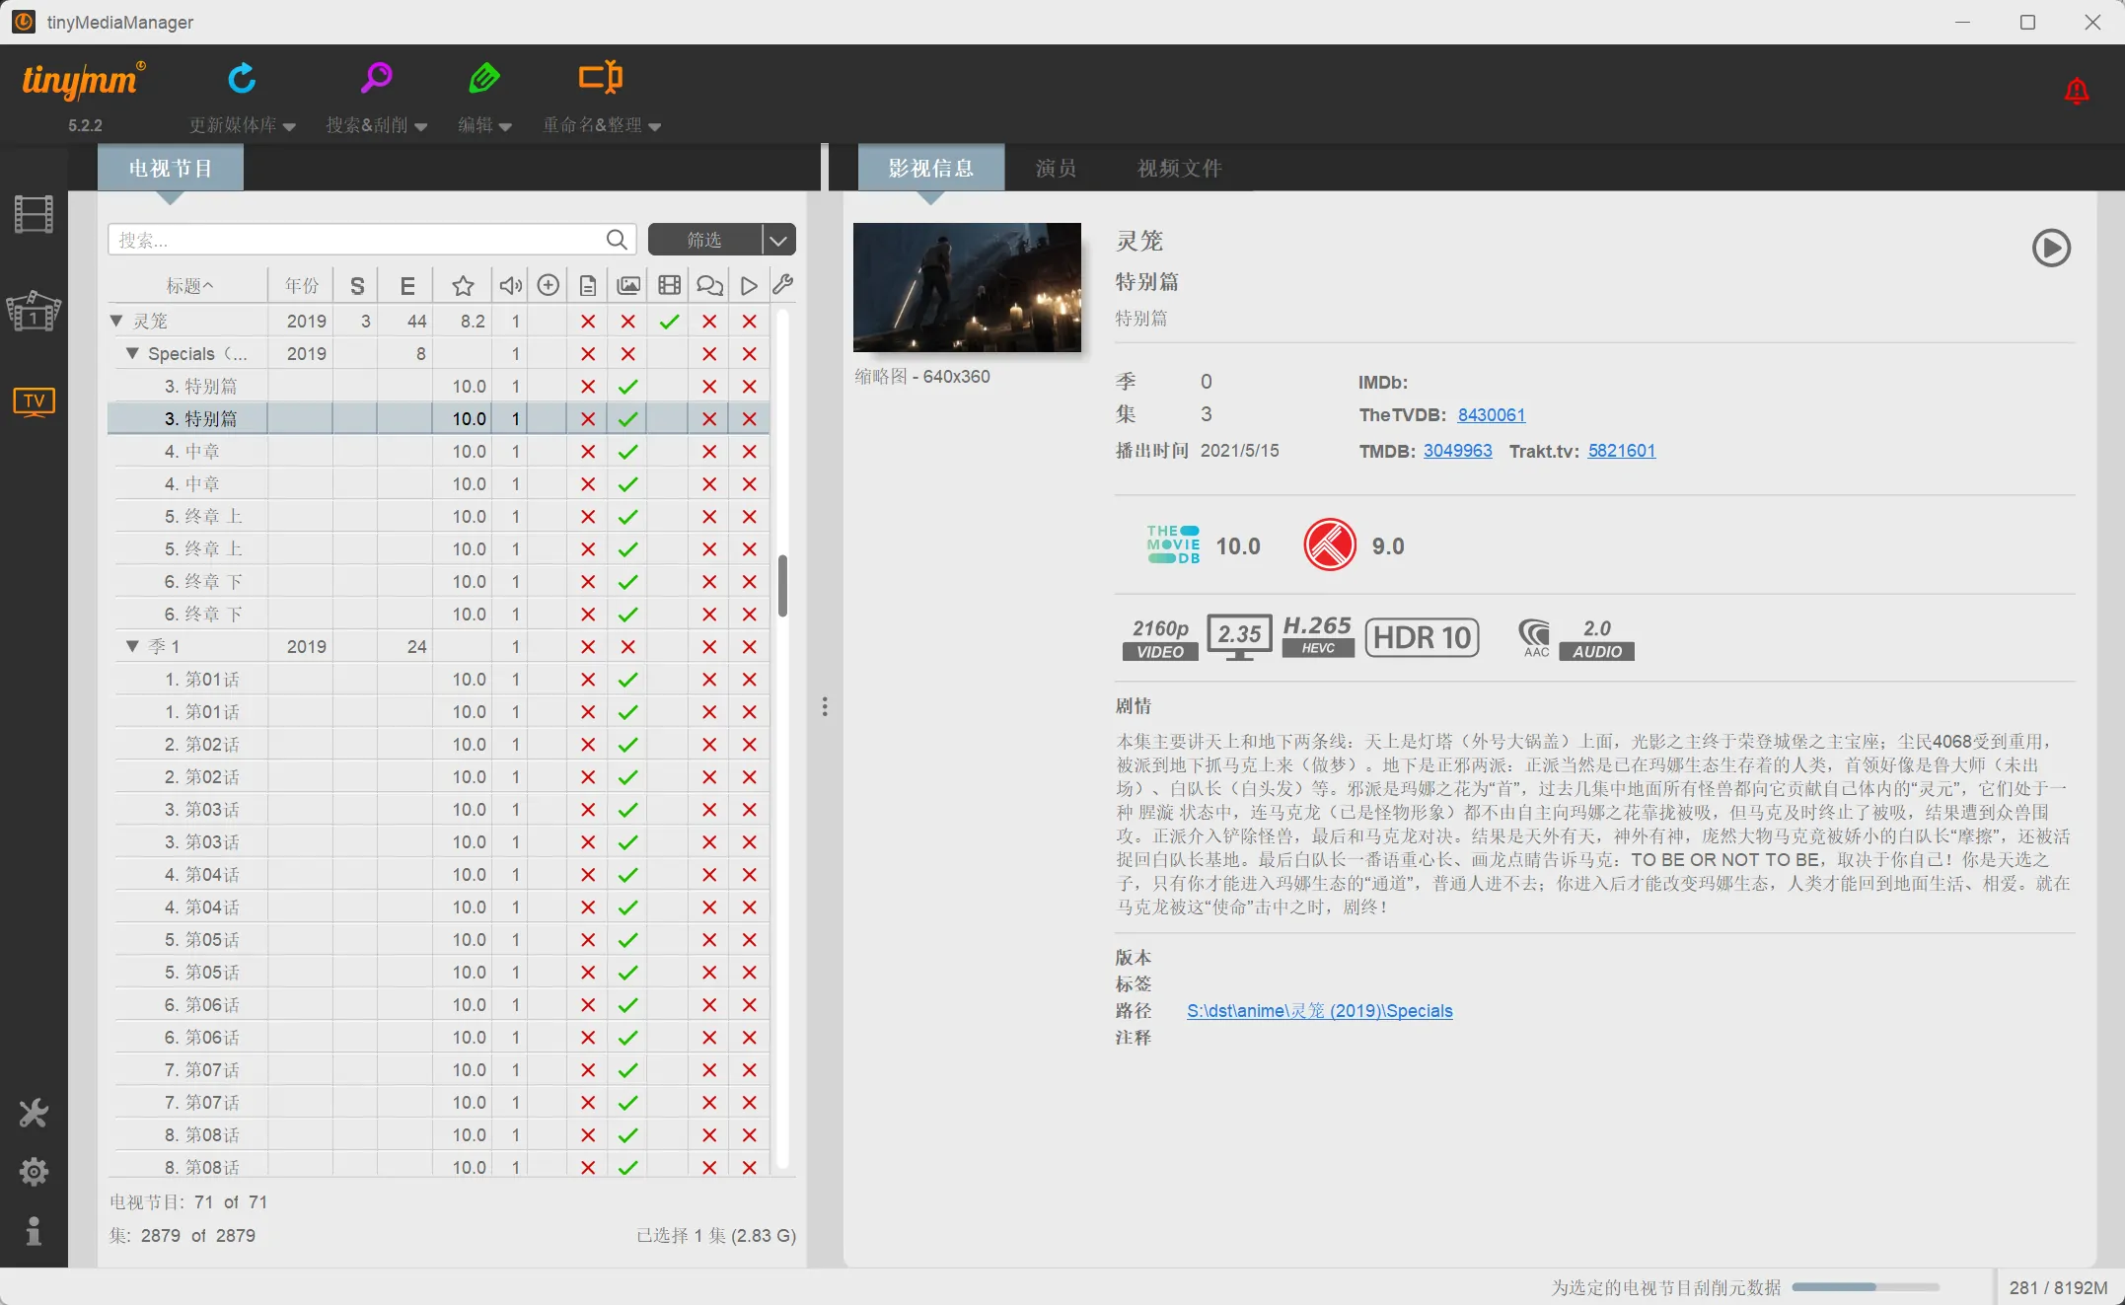Click the rename & organize icon
The width and height of the screenshot is (2125, 1305).
pyautogui.click(x=600, y=78)
